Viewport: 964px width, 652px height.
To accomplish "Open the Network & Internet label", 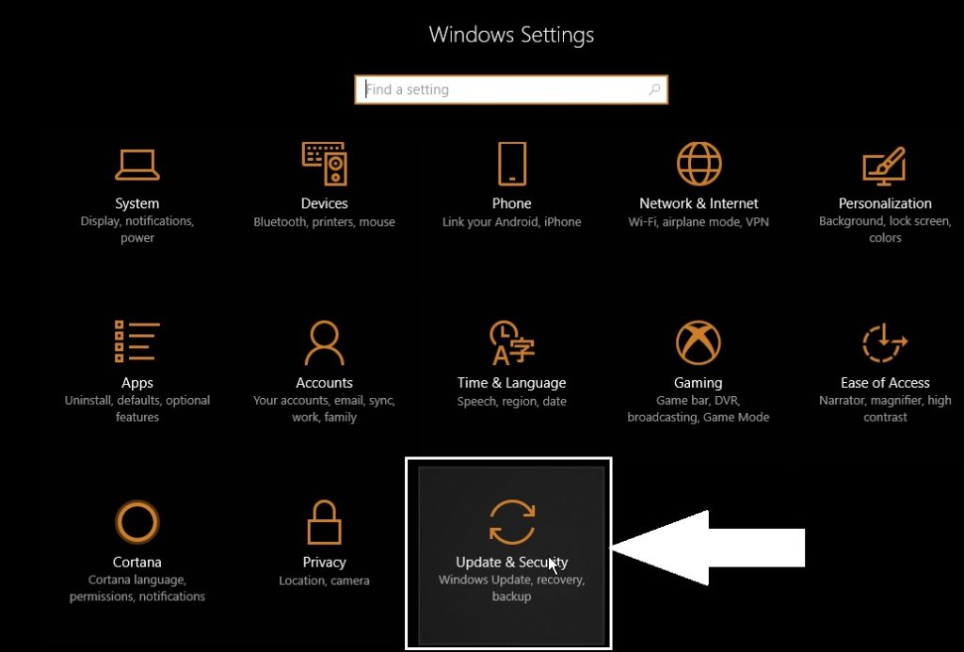I will [x=699, y=203].
